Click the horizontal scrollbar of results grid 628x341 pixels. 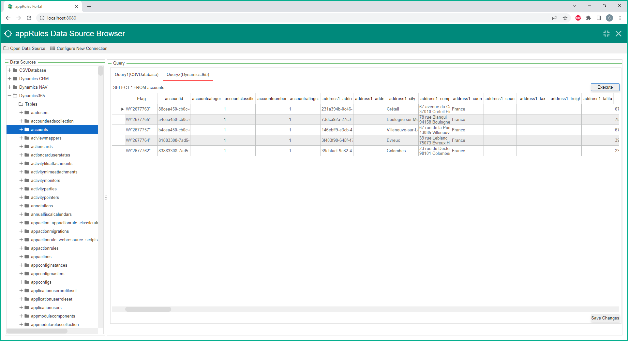point(148,309)
